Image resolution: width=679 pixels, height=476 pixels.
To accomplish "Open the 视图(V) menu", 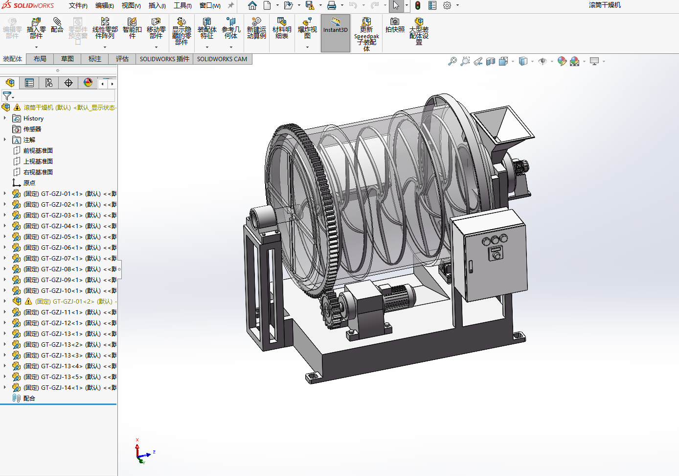I will [x=131, y=5].
